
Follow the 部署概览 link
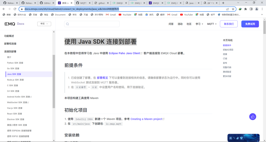pos(102,78)
